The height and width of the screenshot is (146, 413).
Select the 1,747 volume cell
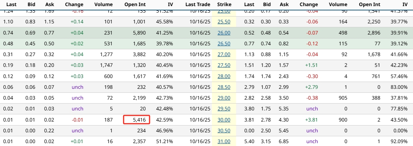click(x=106, y=65)
